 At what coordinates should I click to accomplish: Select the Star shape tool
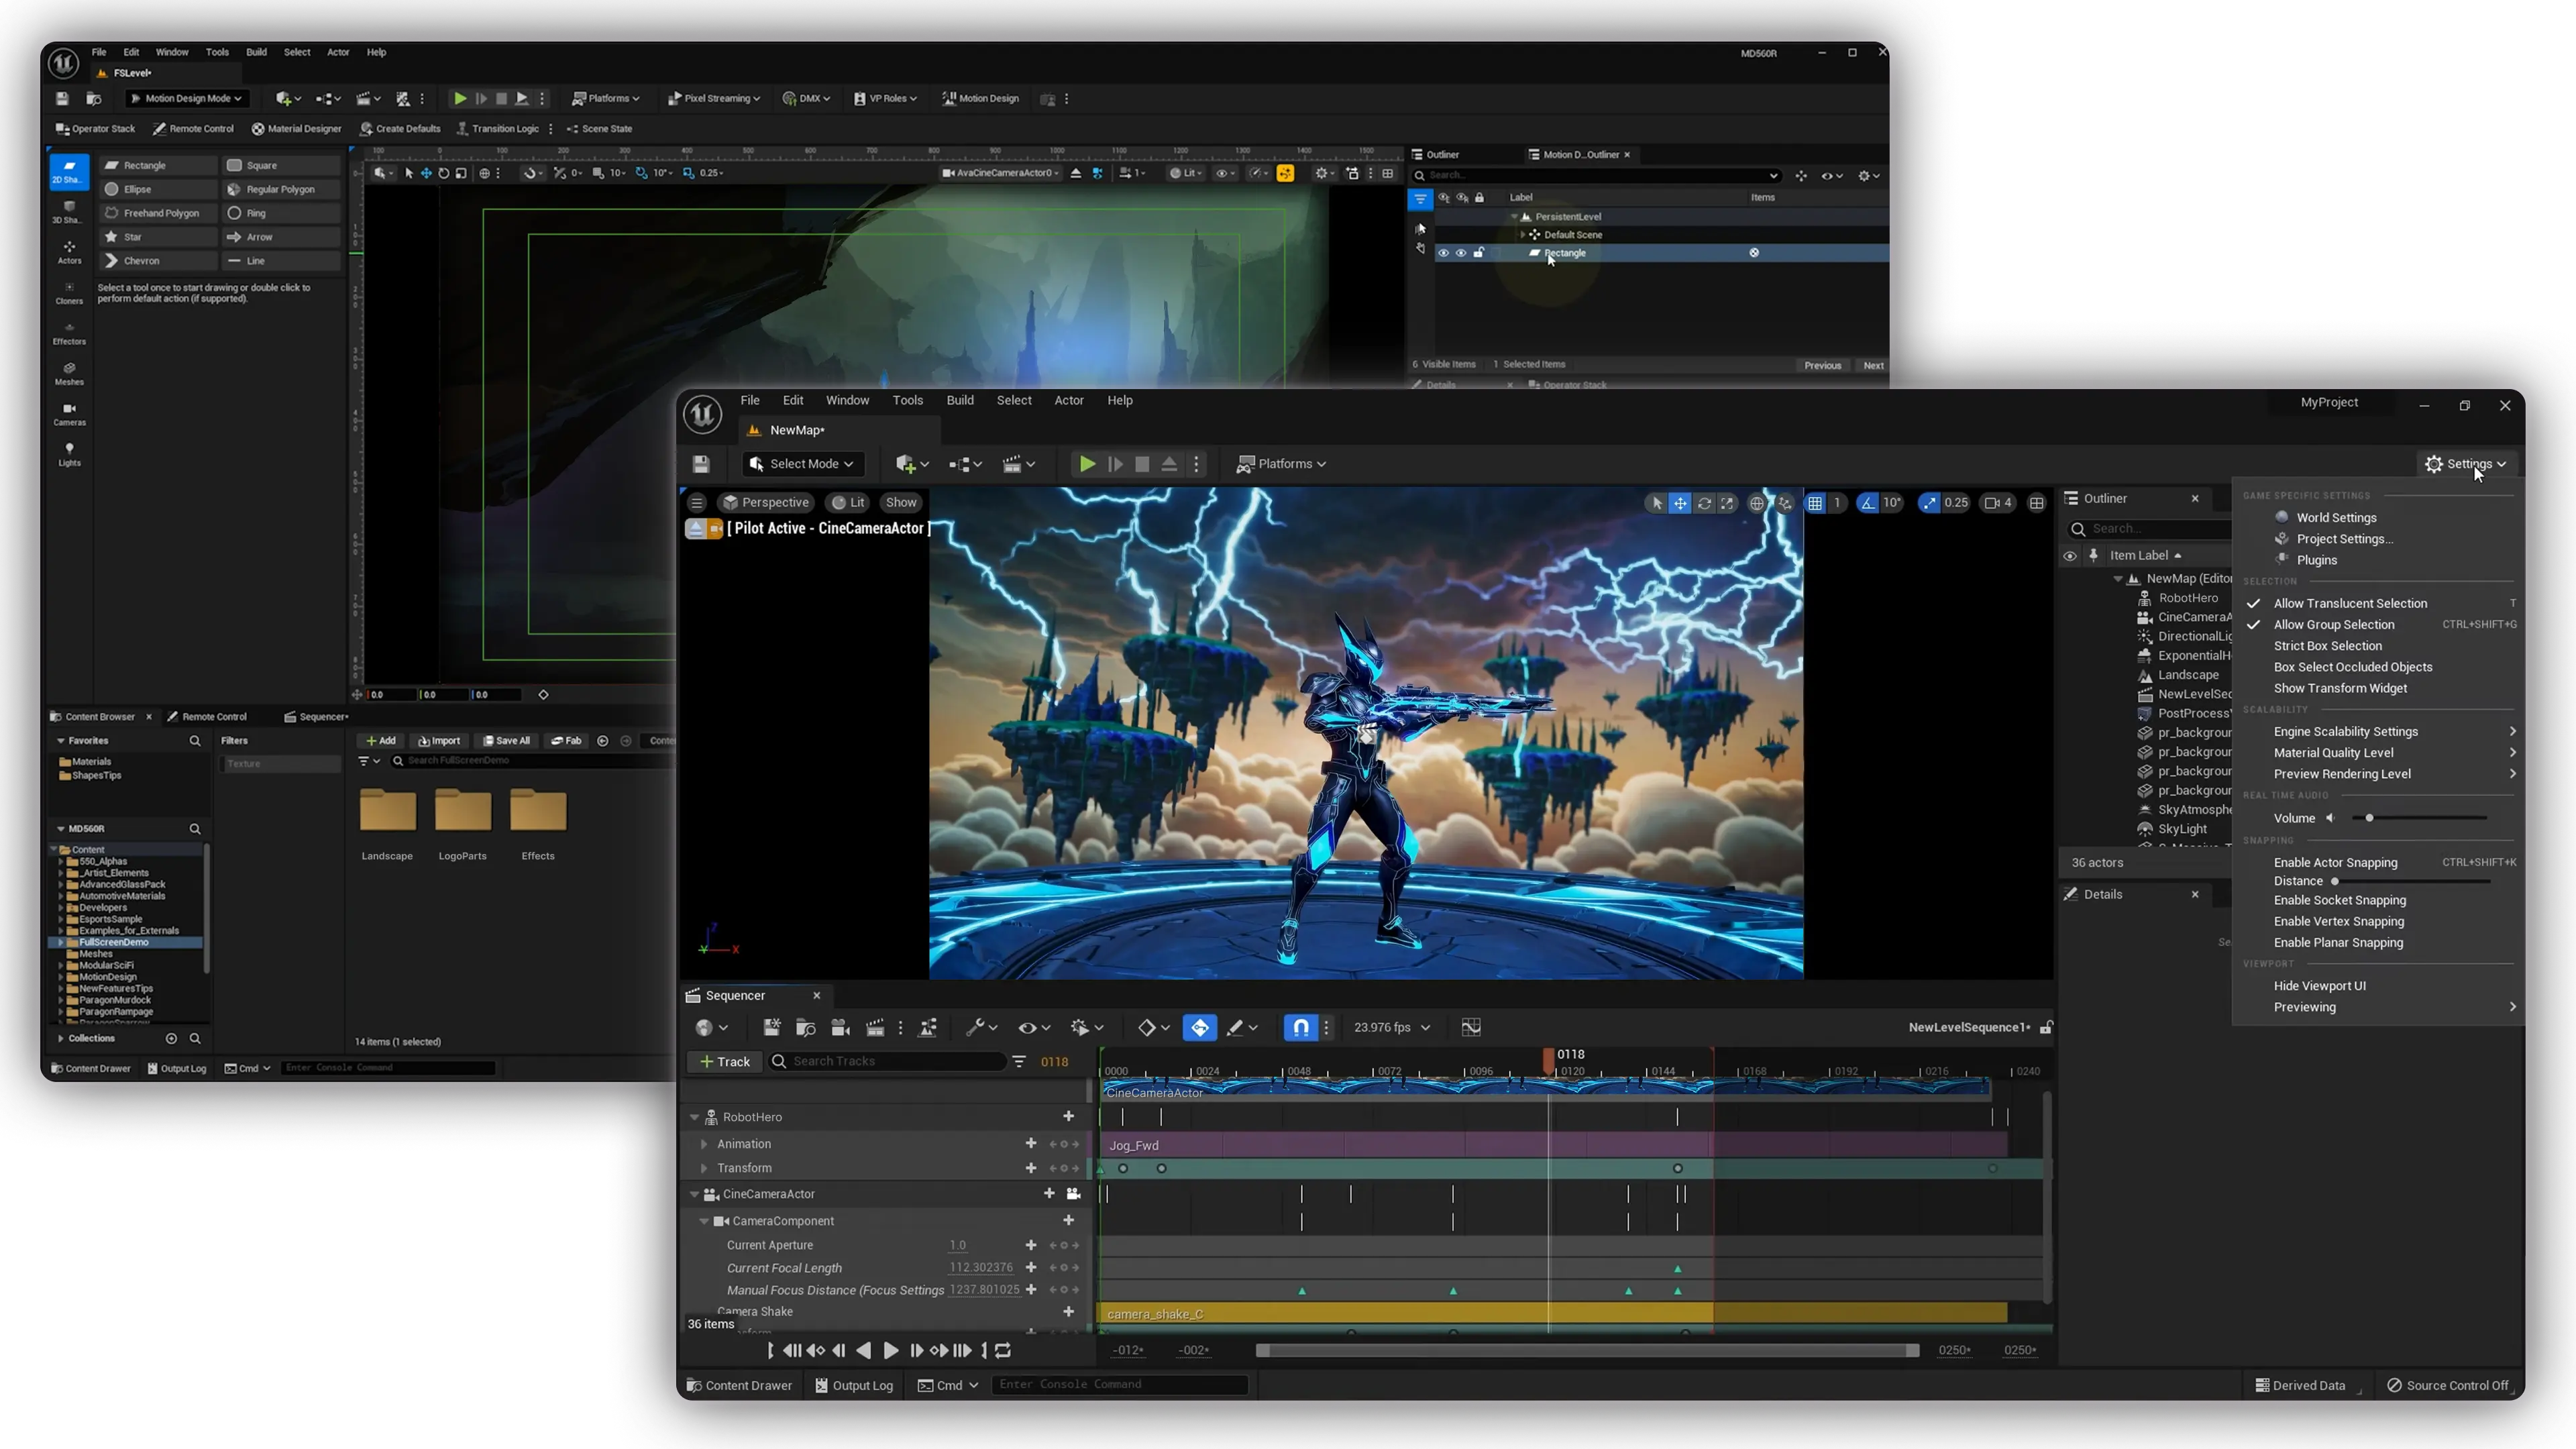133,237
